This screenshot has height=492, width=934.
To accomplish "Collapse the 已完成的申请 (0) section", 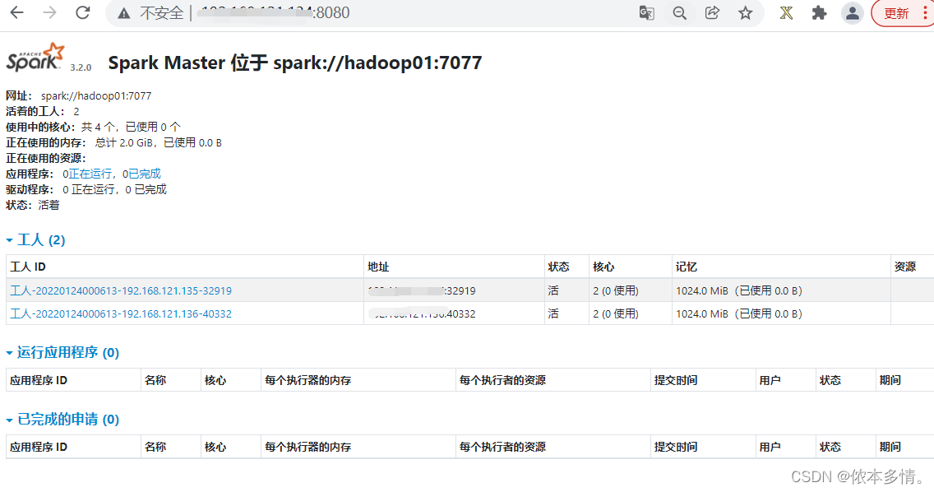I will click(x=62, y=420).
